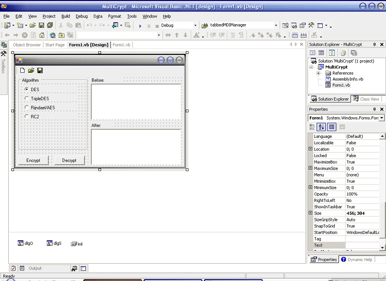Select the dlgO component in the tray
The width and height of the screenshot is (386, 281).
click(x=25, y=243)
